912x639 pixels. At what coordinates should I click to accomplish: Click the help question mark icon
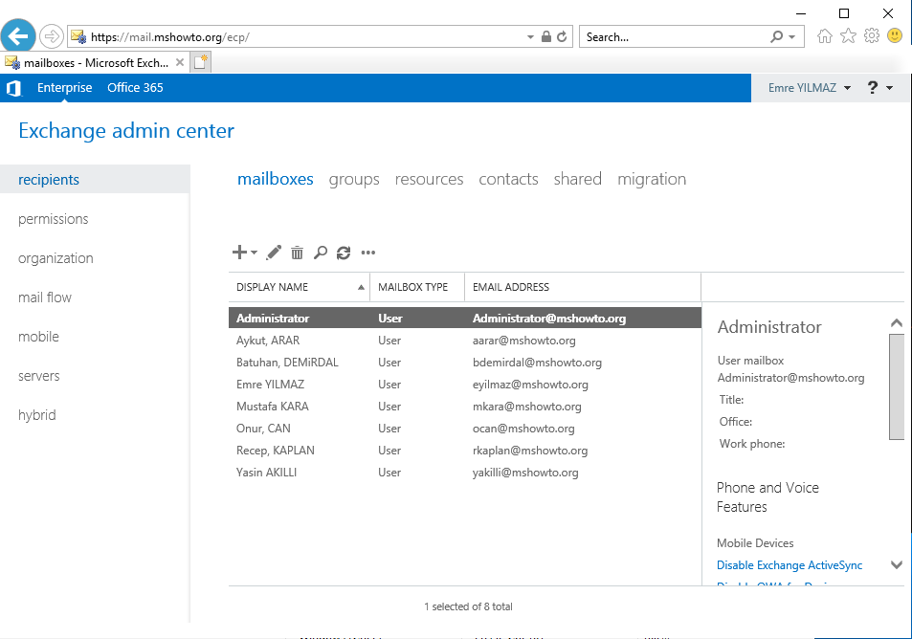tap(873, 87)
